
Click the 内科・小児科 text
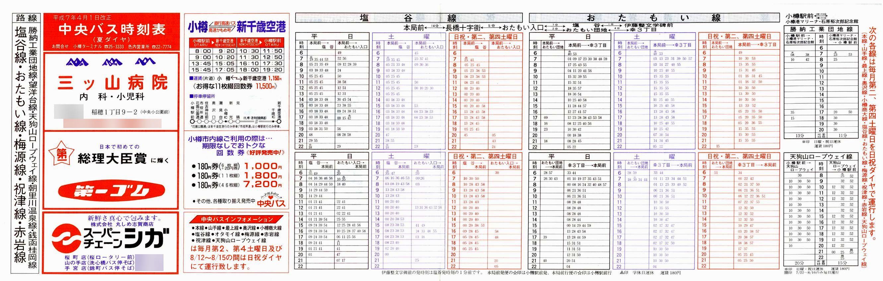point(112,97)
